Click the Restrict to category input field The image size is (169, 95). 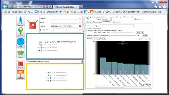click(x=117, y=26)
